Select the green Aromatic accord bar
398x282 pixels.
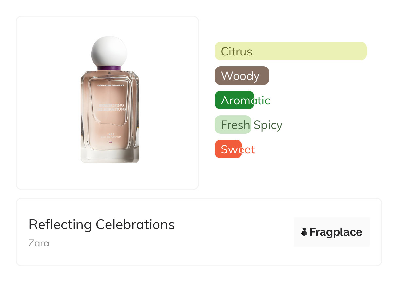[234, 100]
